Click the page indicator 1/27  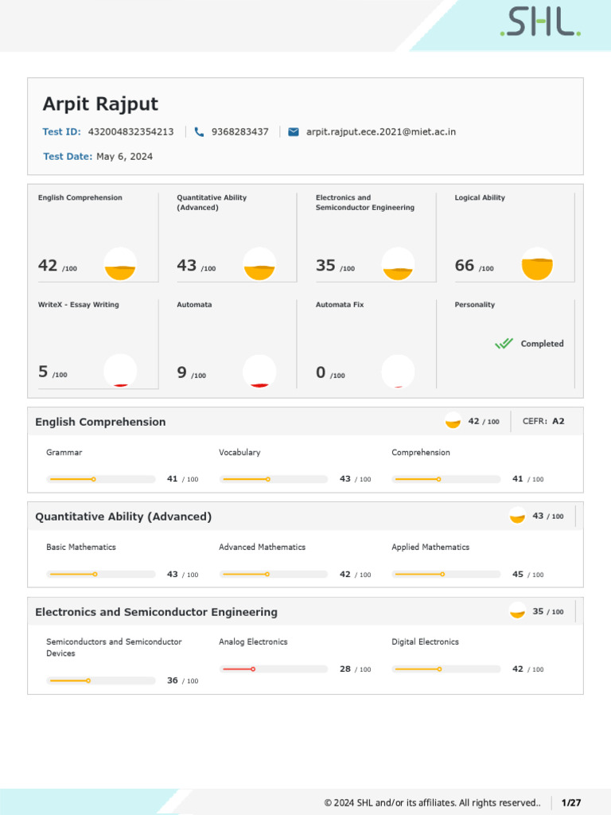click(571, 802)
